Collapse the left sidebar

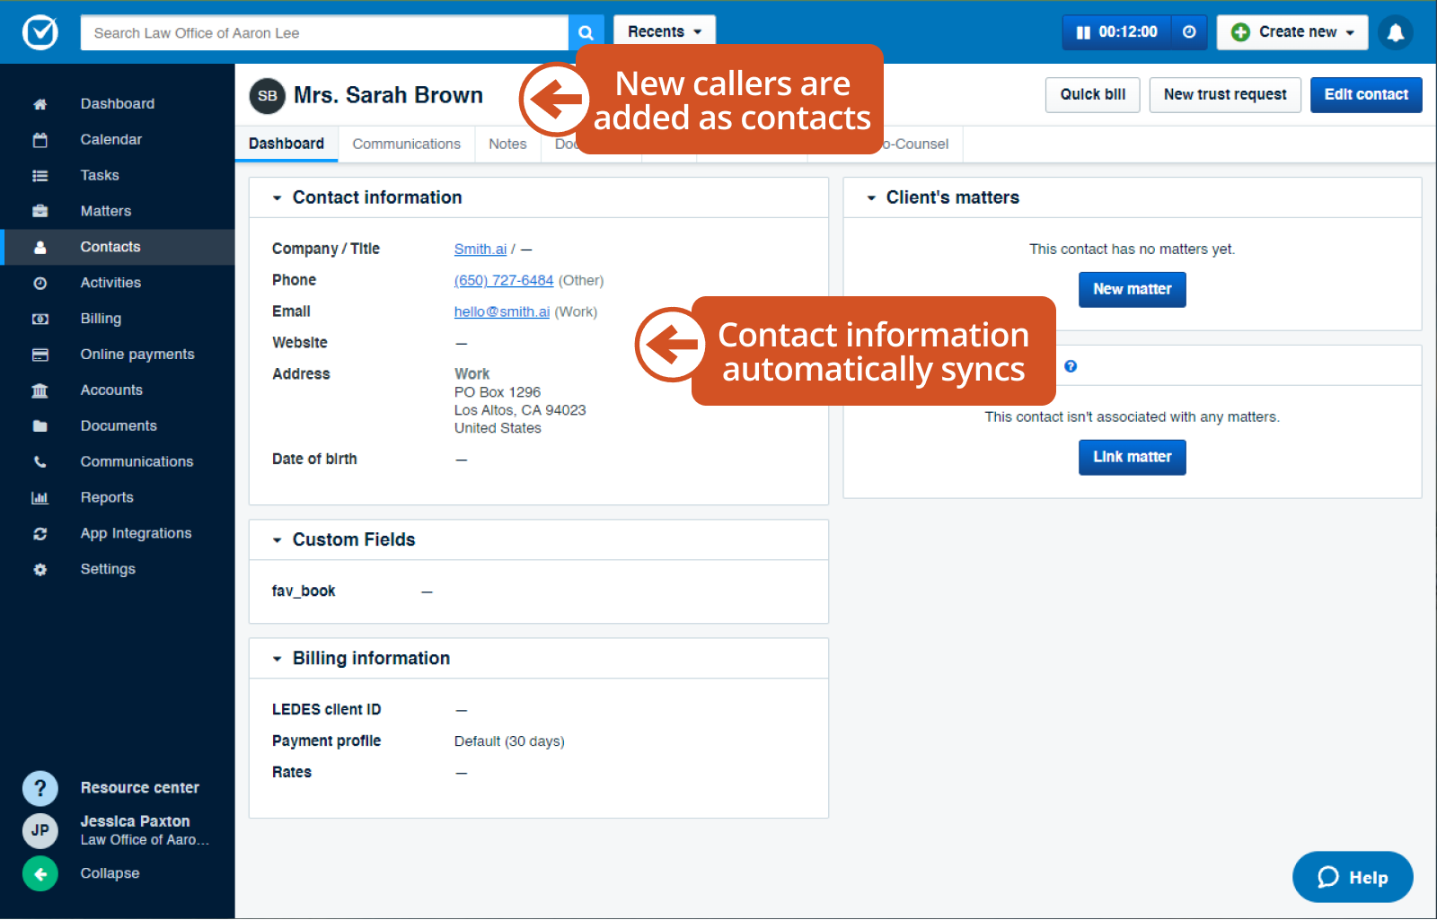click(x=40, y=873)
